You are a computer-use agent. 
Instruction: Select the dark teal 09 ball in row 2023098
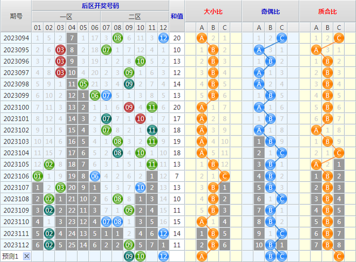[x=129, y=84]
